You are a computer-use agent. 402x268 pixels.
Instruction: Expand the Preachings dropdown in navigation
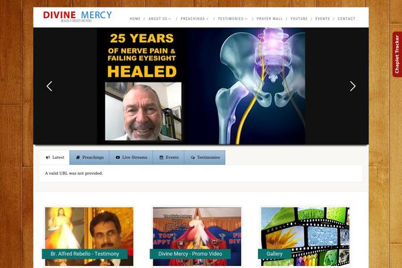[194, 19]
